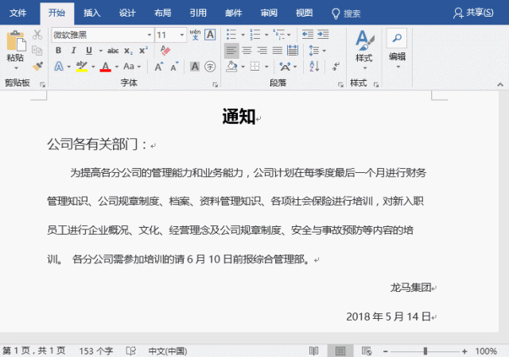This screenshot has height=357, width=509.
Task: Click the 153 个字 word count
Action: click(97, 351)
